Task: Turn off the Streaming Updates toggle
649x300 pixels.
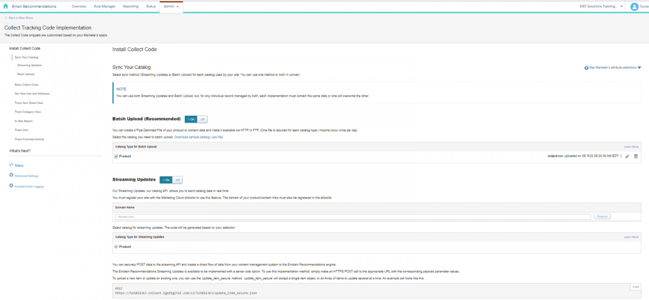Action: [x=177, y=180]
